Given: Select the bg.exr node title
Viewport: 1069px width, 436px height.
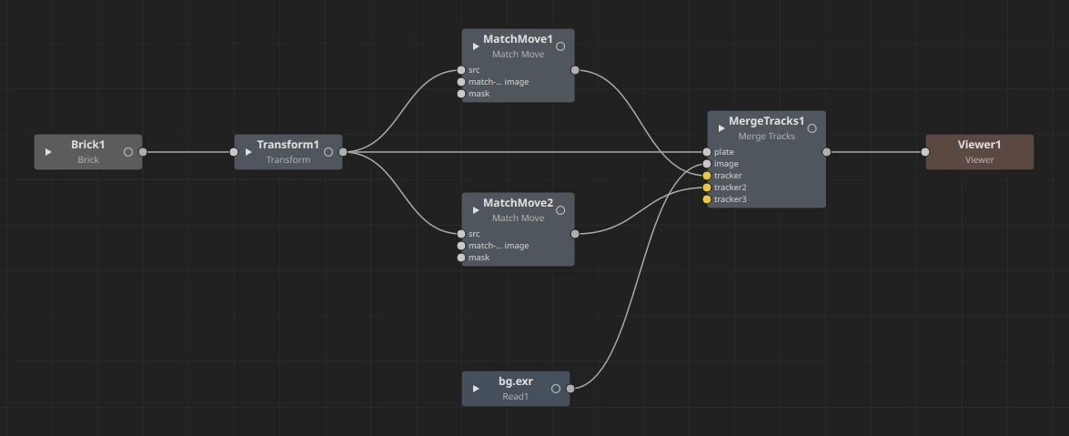Looking at the screenshot, I should tap(516, 381).
